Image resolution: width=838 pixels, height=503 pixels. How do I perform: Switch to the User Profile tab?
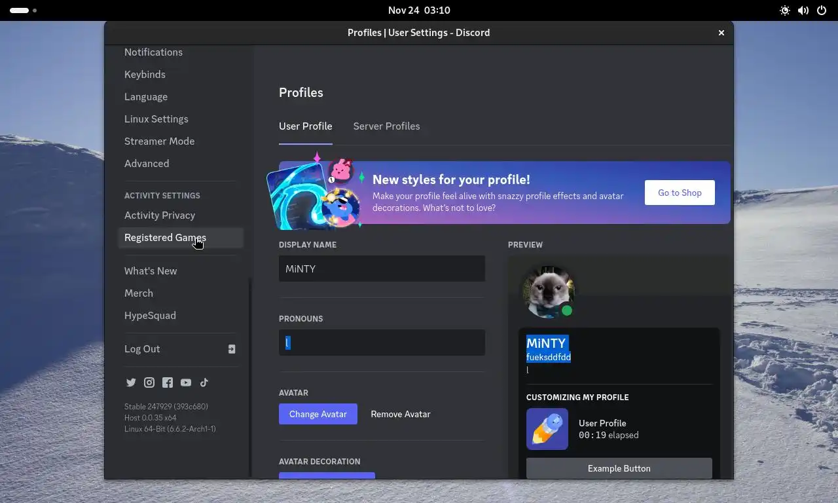[306, 126]
